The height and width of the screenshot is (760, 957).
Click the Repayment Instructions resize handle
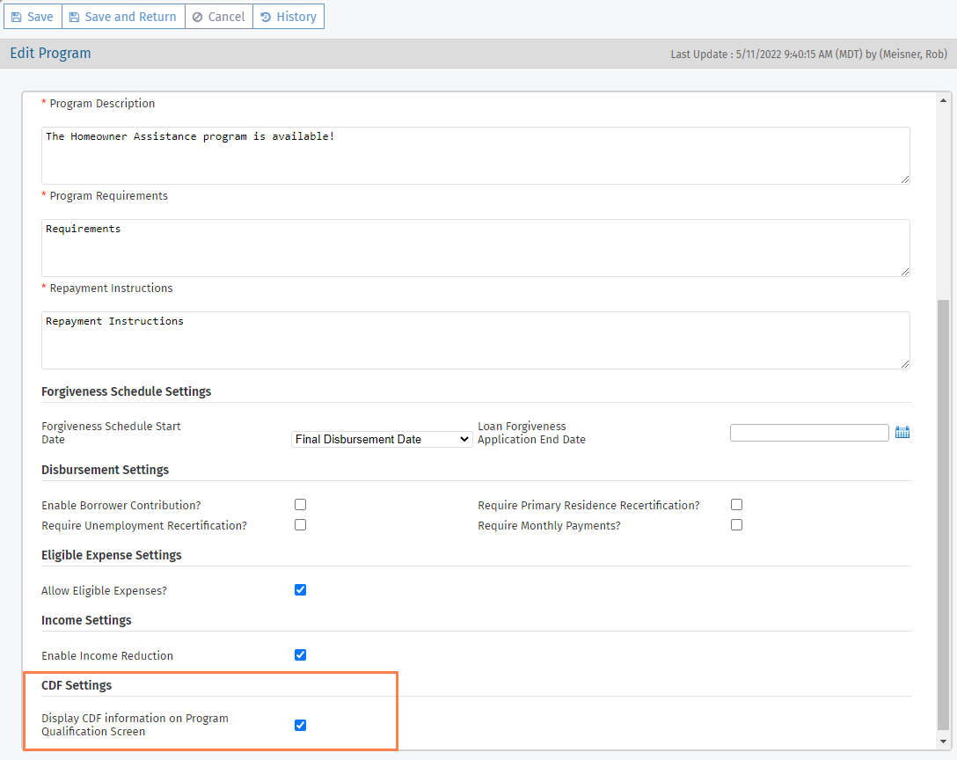(x=904, y=363)
